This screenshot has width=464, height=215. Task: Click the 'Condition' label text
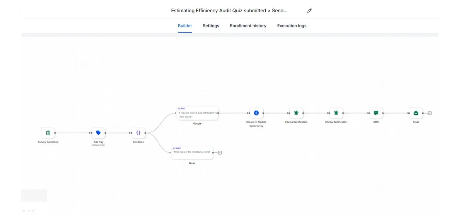138,142
